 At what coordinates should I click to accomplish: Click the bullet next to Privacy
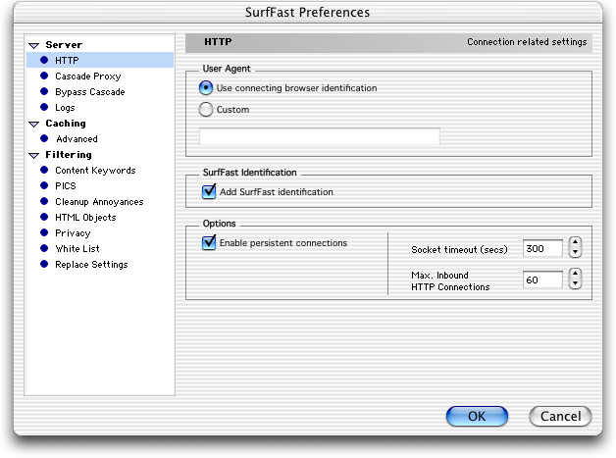point(44,232)
